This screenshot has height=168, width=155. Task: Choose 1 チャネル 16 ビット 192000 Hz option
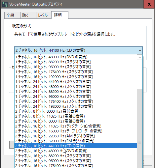(76, 77)
